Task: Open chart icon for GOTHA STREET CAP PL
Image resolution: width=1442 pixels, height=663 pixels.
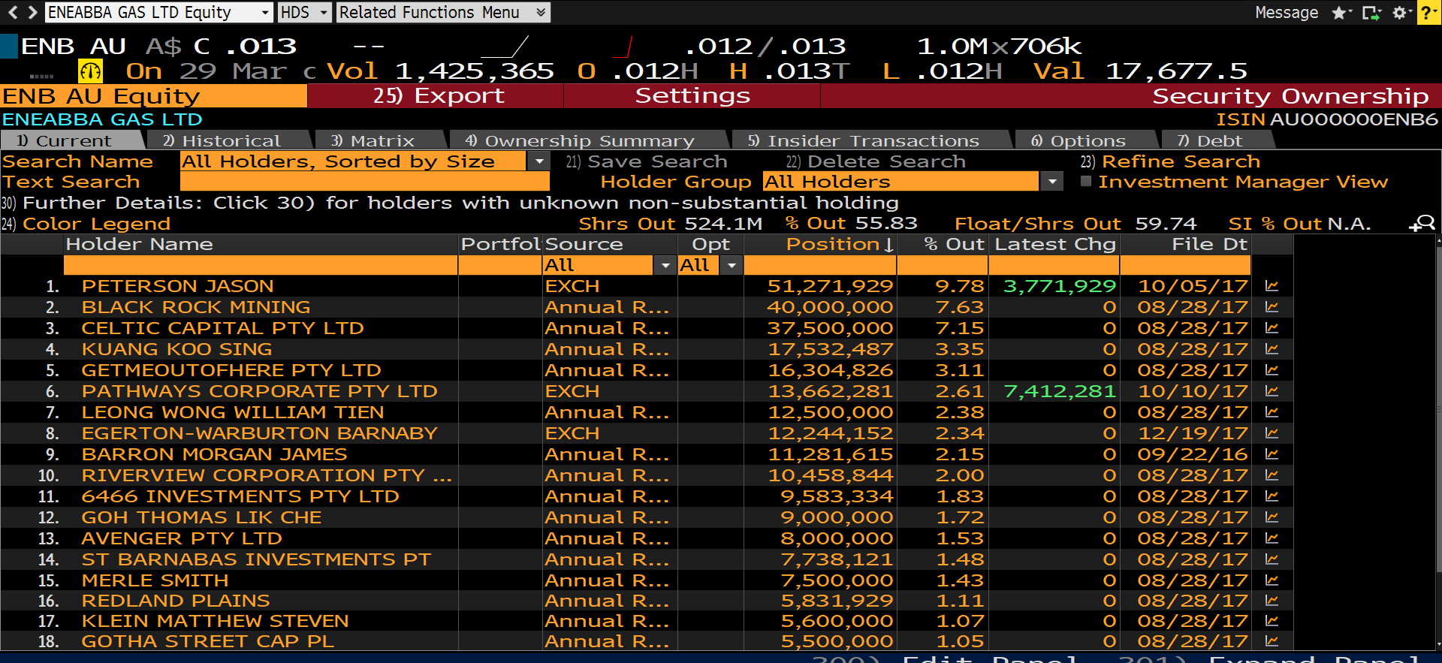Action: pyautogui.click(x=1272, y=641)
